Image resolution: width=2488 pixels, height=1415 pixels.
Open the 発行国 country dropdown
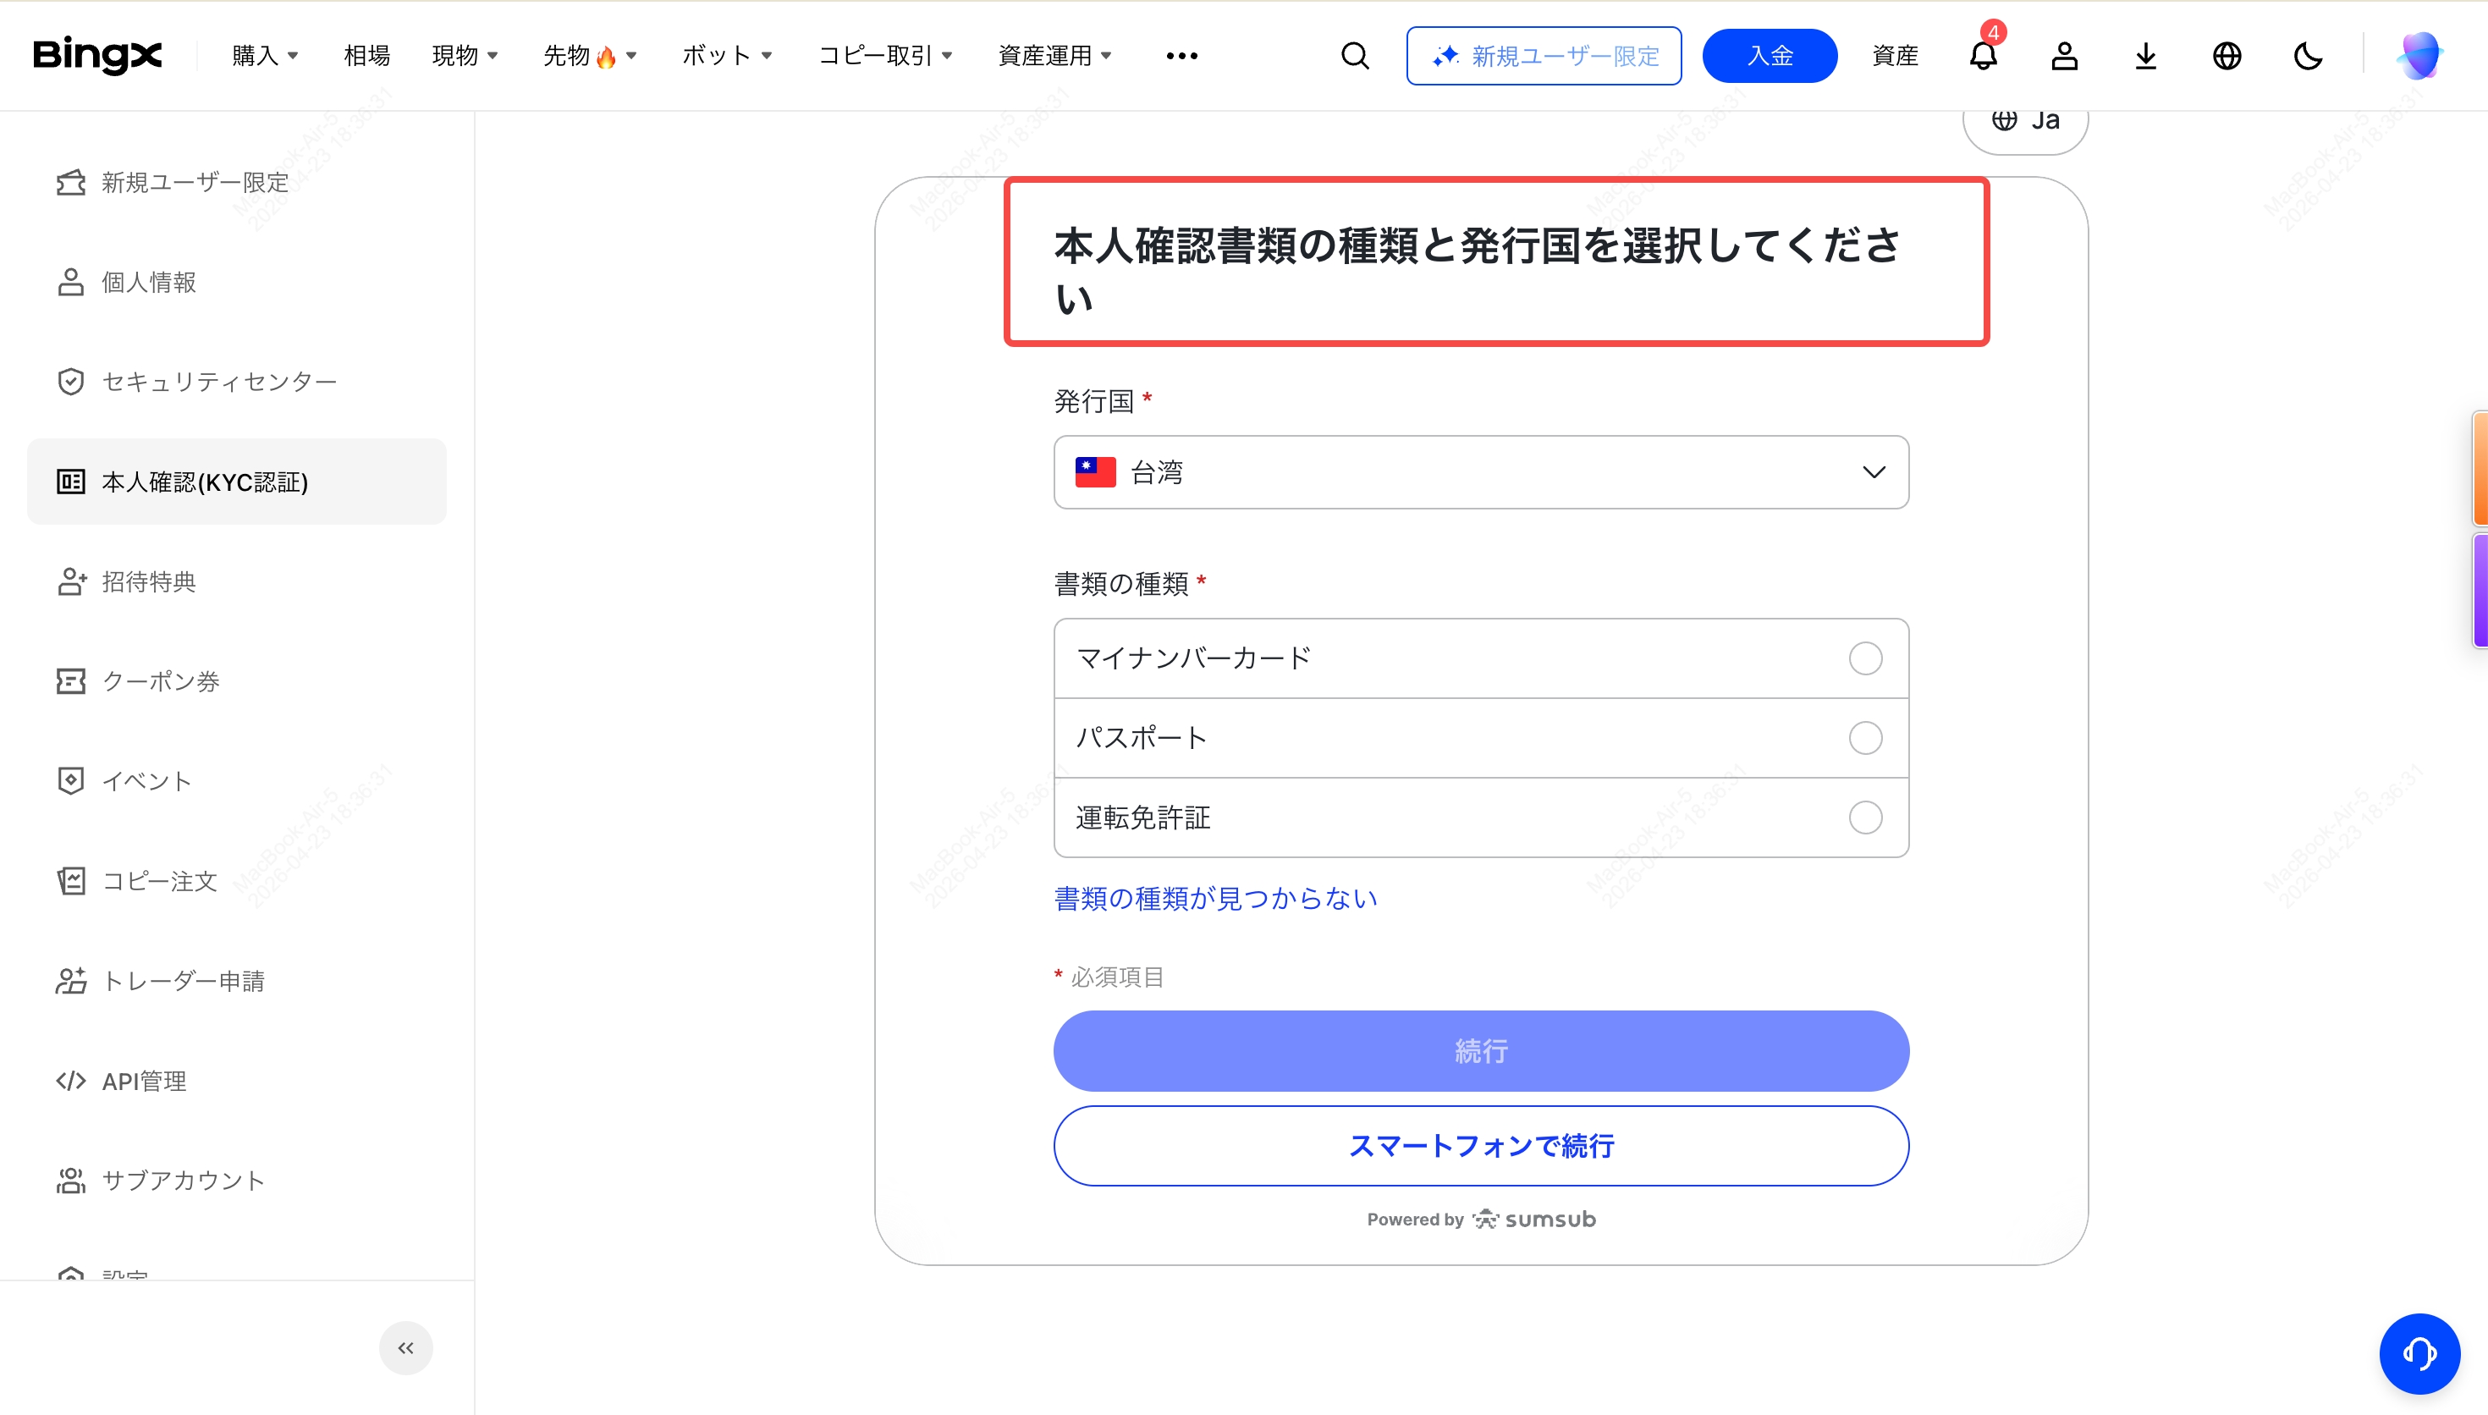click(1481, 472)
